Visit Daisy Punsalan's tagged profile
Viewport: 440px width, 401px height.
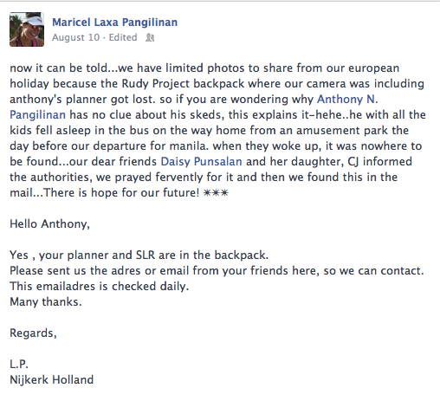(201, 162)
